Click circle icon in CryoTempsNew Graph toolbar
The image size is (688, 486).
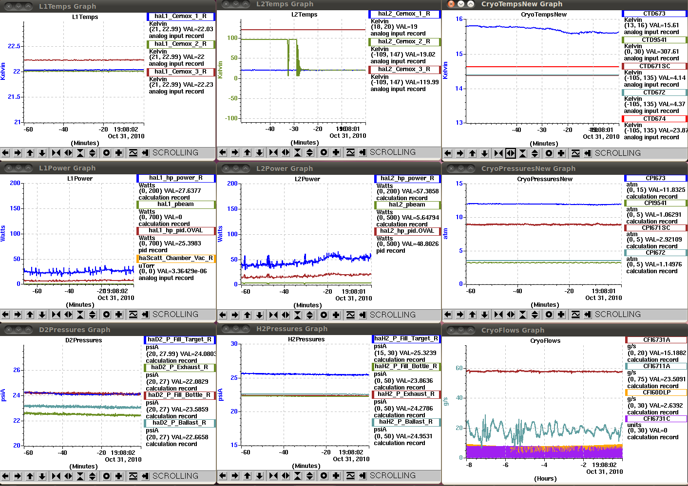(549, 153)
